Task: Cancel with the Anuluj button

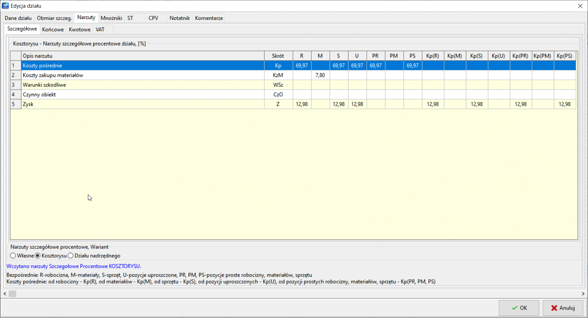Action: (x=563, y=308)
